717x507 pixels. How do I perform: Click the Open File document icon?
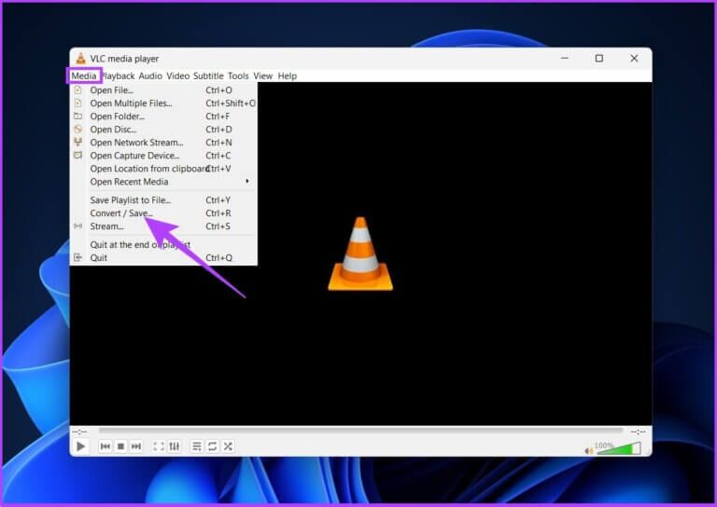click(78, 89)
